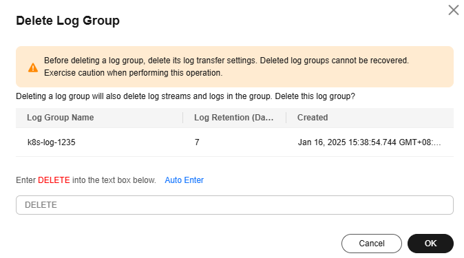Click the Delete Log Group title
464x258 pixels.
tap(67, 21)
